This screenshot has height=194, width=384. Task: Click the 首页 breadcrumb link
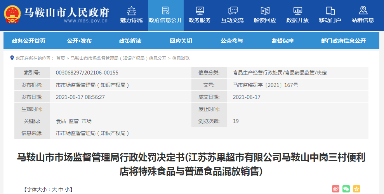point(61,58)
